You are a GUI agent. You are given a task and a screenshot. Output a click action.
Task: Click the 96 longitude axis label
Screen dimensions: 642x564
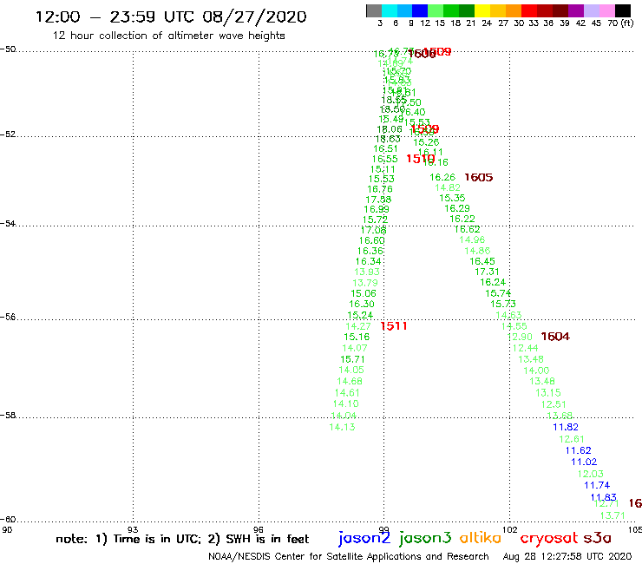pos(259,530)
